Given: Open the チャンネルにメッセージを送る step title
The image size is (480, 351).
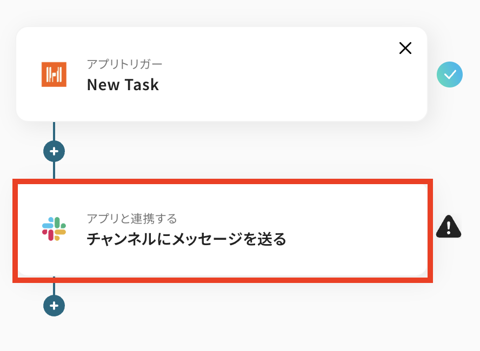Looking at the screenshot, I should click(186, 239).
